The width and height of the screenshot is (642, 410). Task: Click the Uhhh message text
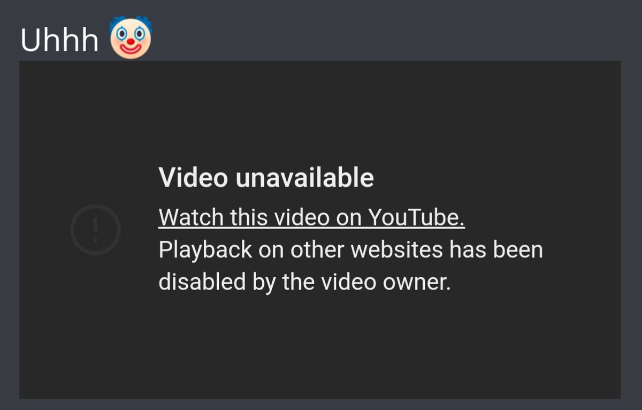tap(59, 39)
